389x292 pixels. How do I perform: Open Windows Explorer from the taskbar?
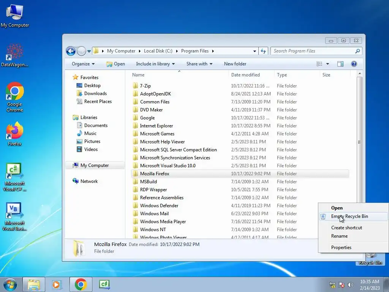(x=34, y=284)
